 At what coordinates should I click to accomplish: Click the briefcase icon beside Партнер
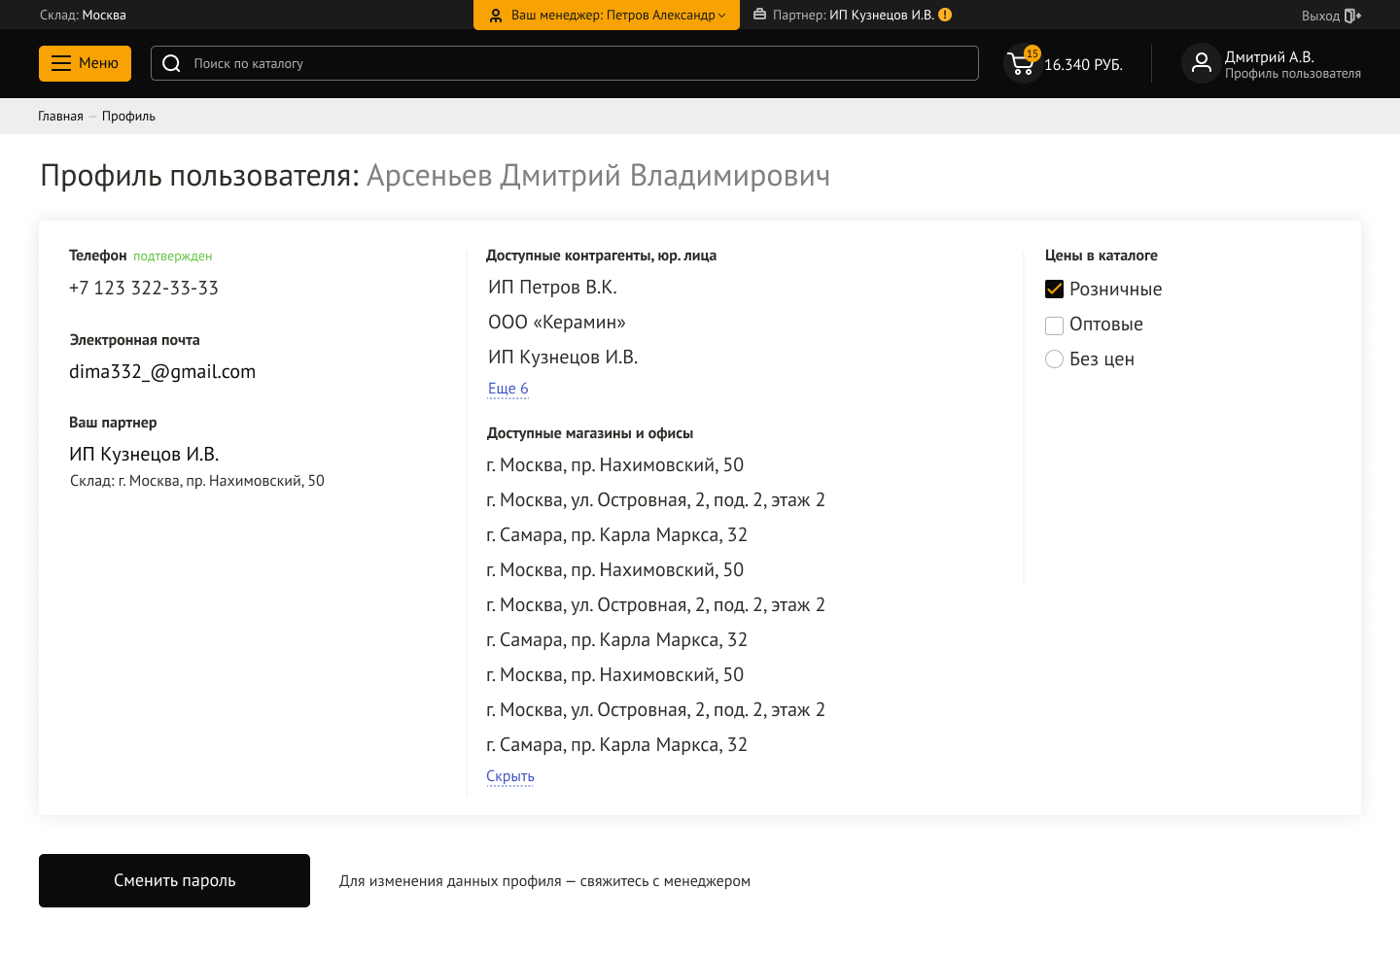tap(760, 15)
